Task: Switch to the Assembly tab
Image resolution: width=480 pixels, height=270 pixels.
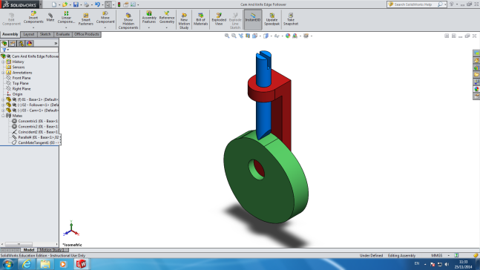Action: click(10, 34)
